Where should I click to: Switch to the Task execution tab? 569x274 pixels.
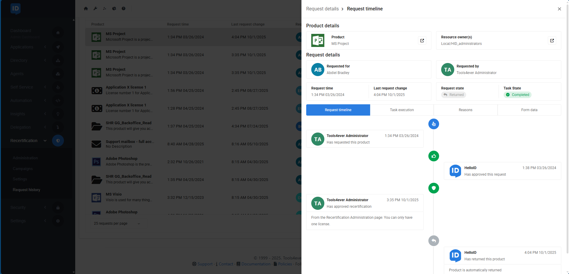coord(402,110)
